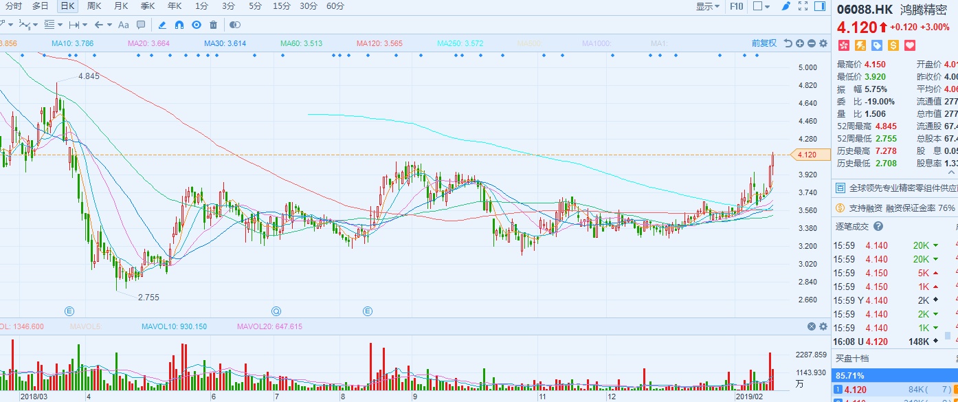The height and width of the screenshot is (402, 958).
Task: Click the red heart favorite icon
Action: coord(910,45)
